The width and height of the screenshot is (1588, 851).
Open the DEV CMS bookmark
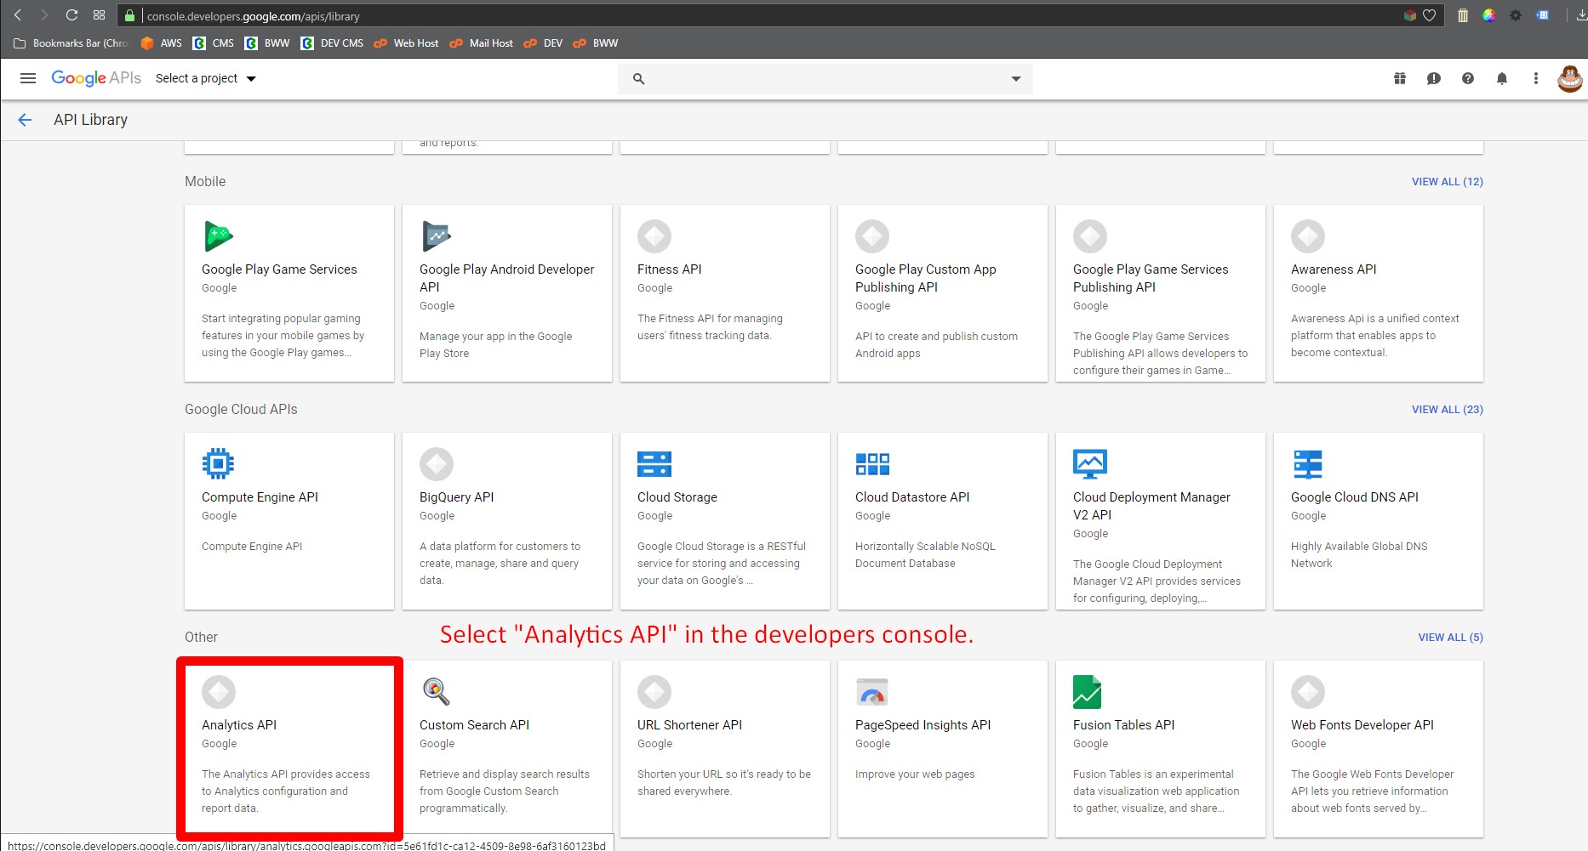coord(333,43)
